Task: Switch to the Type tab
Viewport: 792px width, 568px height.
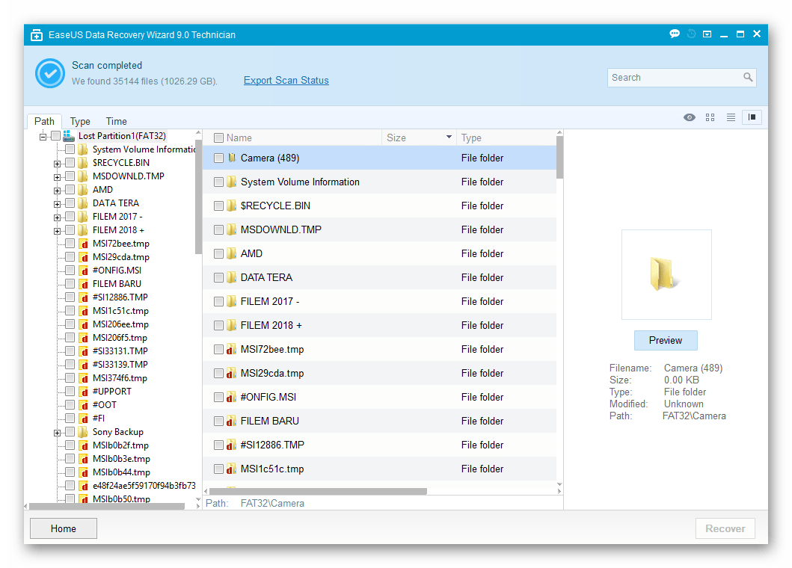Action: pyautogui.click(x=79, y=120)
